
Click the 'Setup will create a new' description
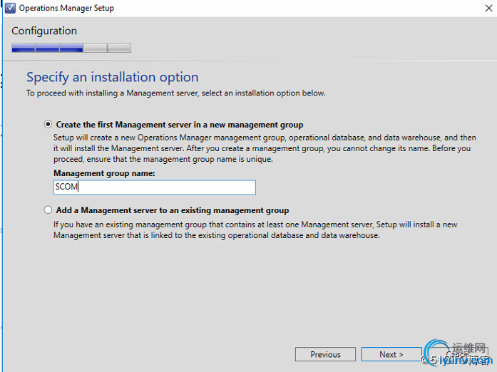(265, 148)
